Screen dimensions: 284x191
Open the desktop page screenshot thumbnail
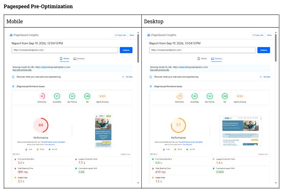241,131
